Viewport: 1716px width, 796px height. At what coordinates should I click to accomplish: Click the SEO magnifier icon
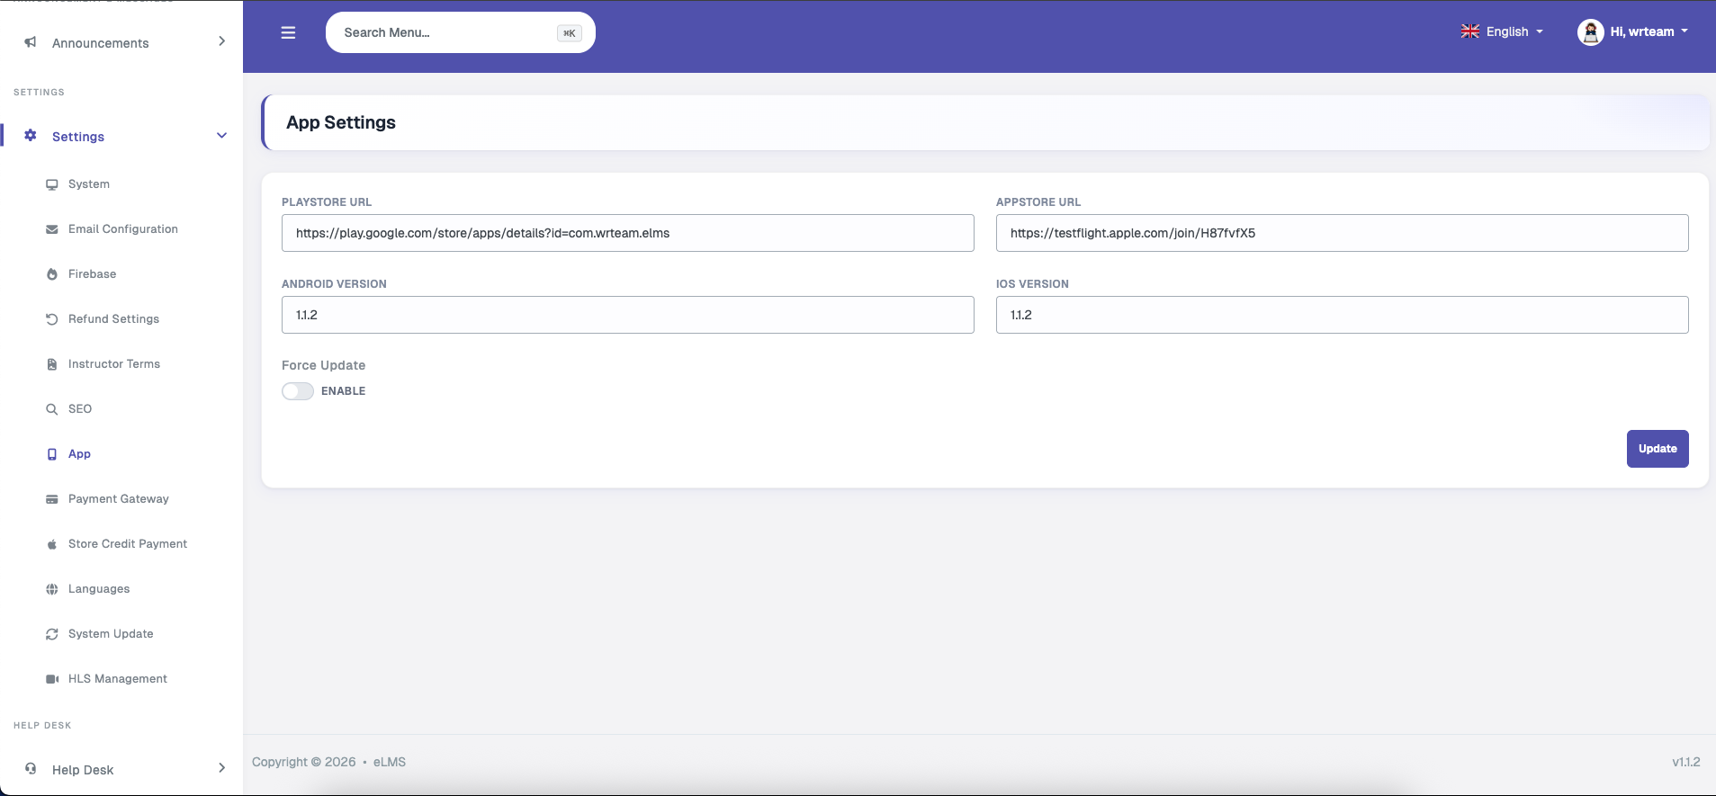click(52, 409)
